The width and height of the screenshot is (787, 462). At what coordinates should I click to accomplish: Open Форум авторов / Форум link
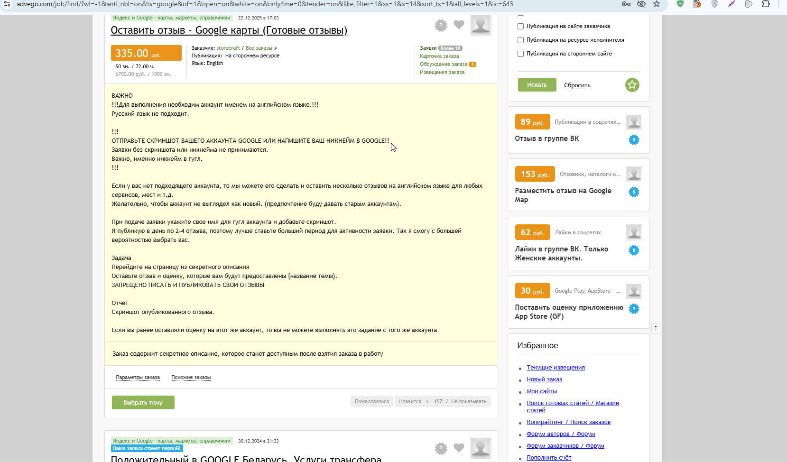point(561,434)
